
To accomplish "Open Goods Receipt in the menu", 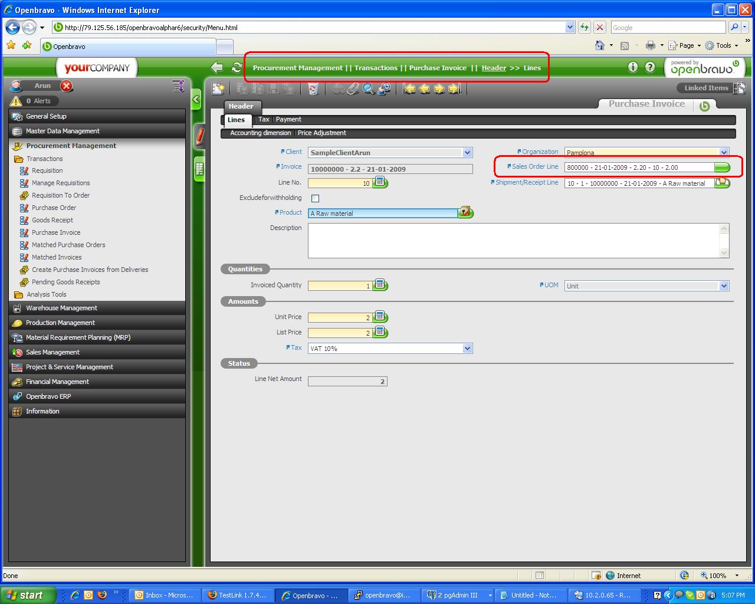I will (x=52, y=220).
